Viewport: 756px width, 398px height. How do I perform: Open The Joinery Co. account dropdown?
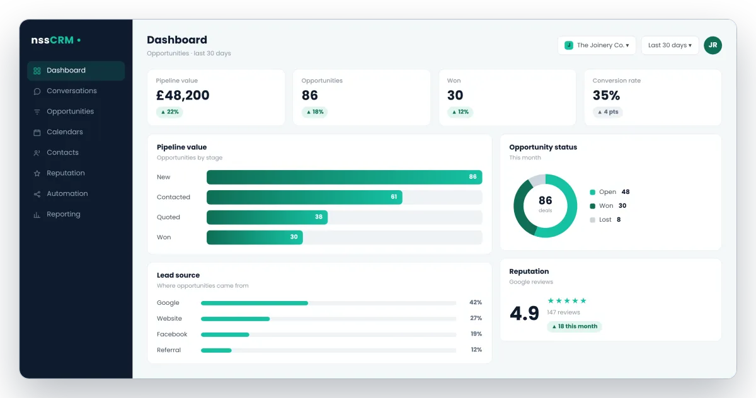point(597,45)
